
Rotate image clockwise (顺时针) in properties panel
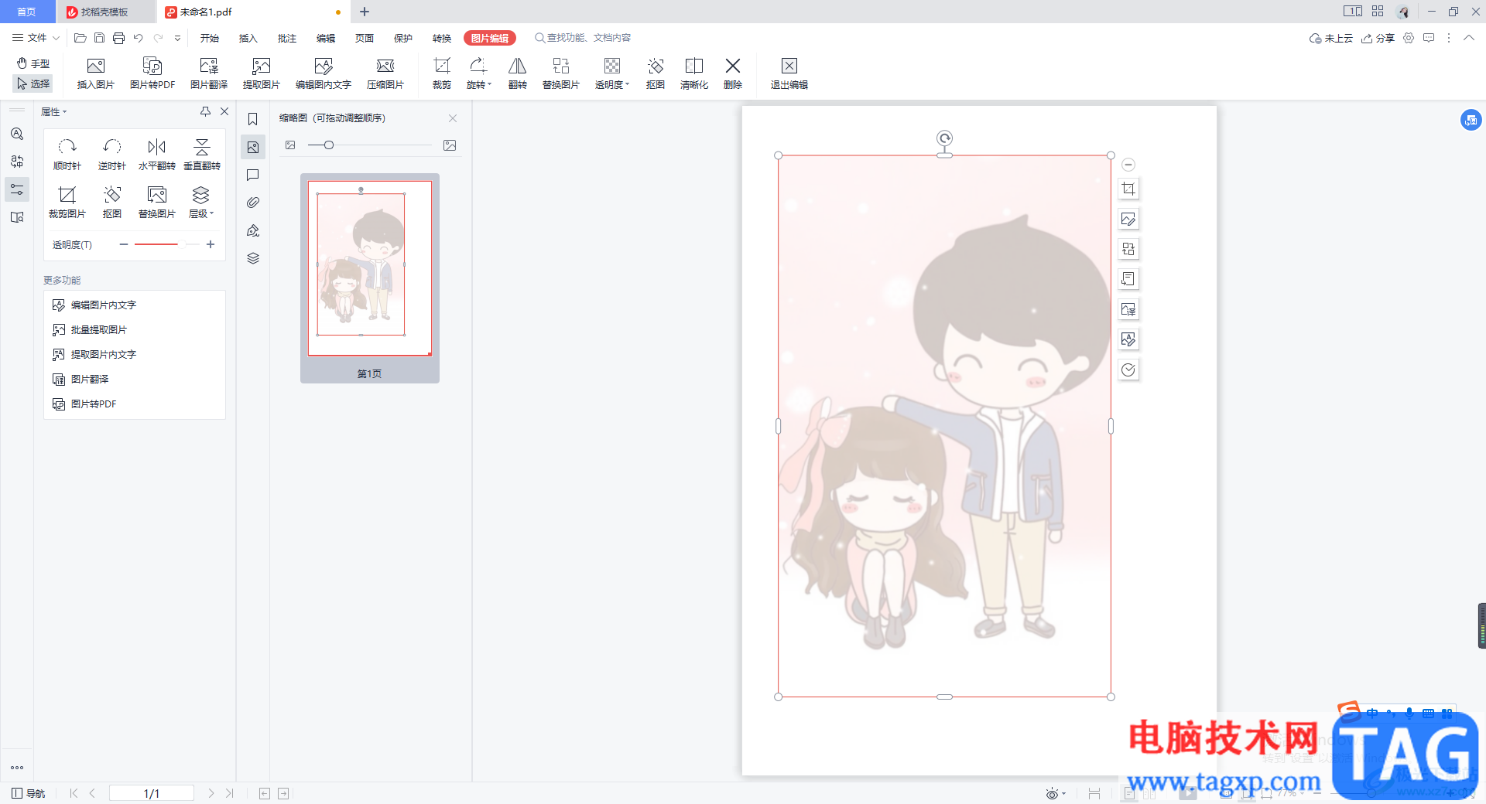67,155
